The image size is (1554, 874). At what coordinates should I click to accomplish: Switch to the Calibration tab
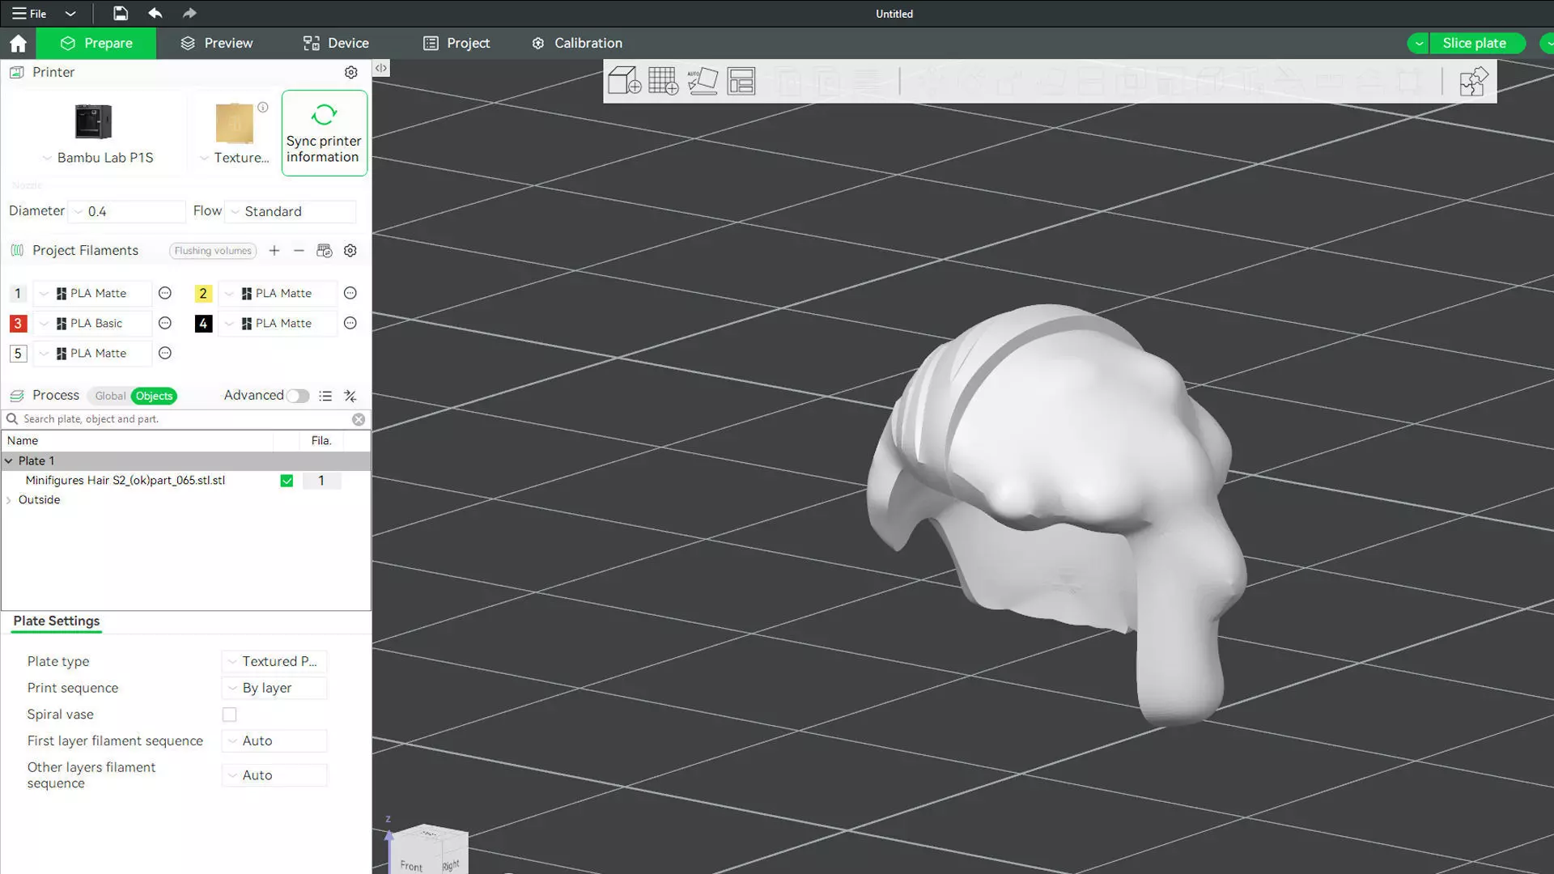pos(577,43)
